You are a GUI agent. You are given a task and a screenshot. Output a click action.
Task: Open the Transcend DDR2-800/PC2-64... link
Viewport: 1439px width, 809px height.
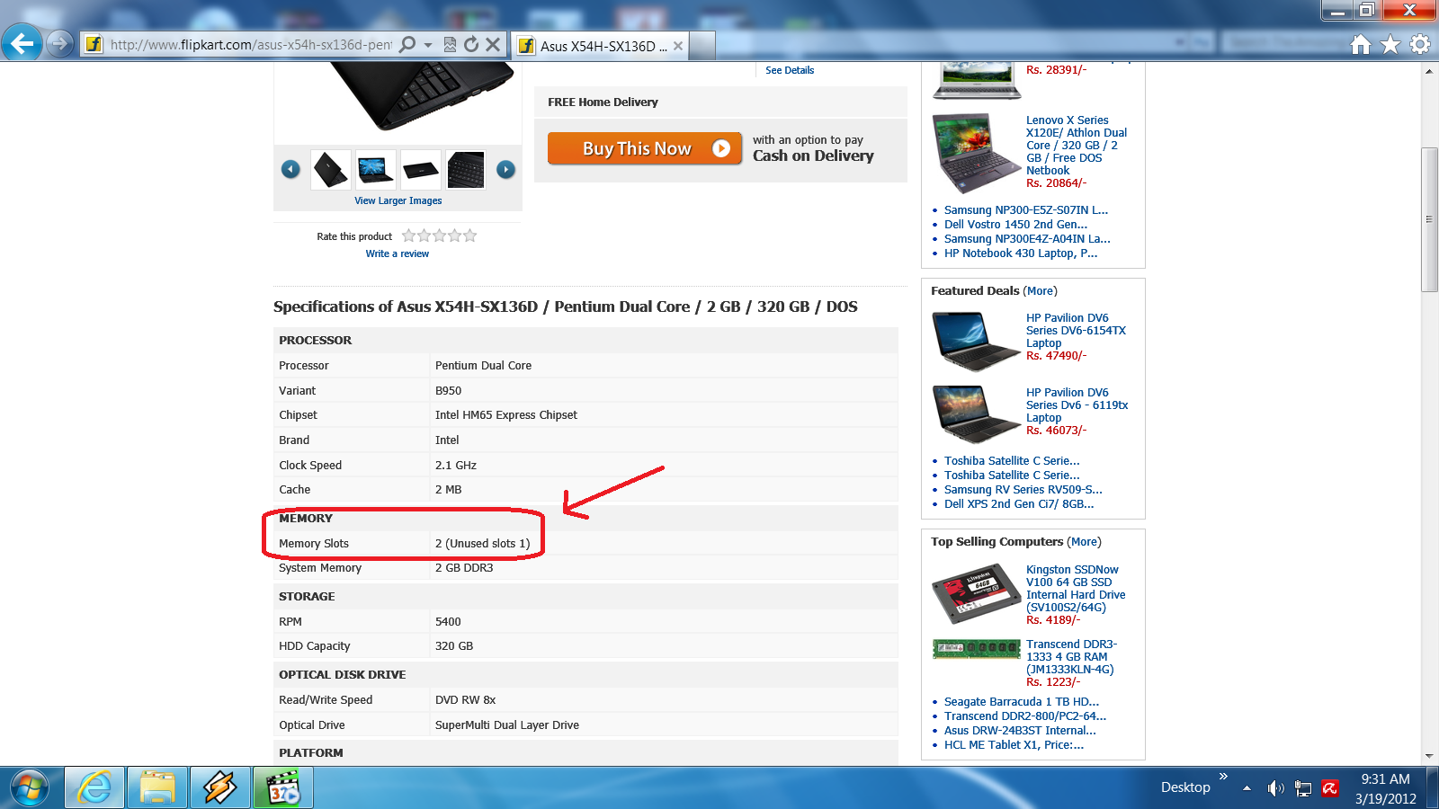(1025, 716)
